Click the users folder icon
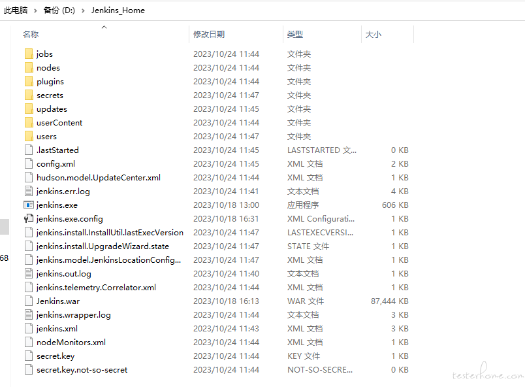525x387 pixels. [29, 137]
